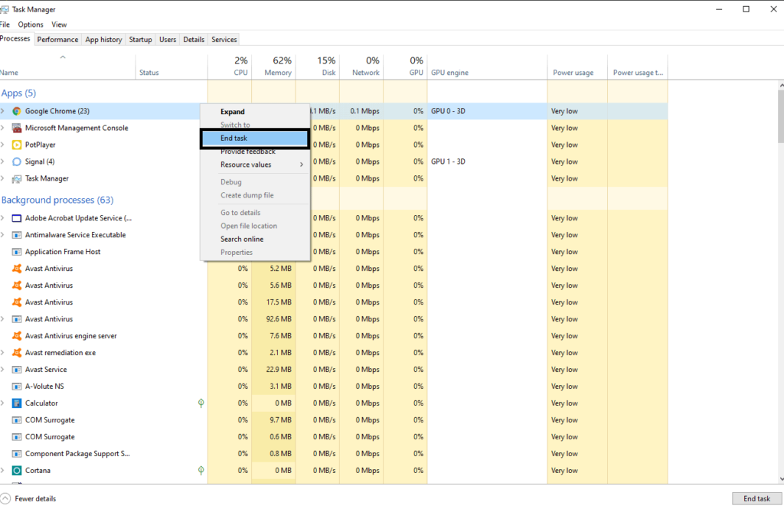
Task: Click the Google Chrome icon in Apps
Action: tap(17, 111)
